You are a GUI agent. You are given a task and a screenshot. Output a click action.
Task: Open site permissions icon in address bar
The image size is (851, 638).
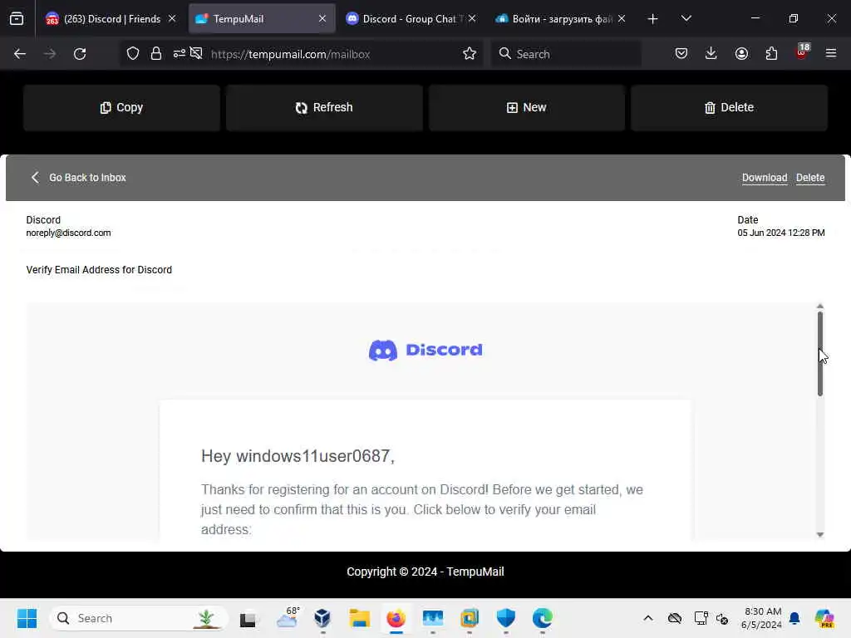[180, 53]
